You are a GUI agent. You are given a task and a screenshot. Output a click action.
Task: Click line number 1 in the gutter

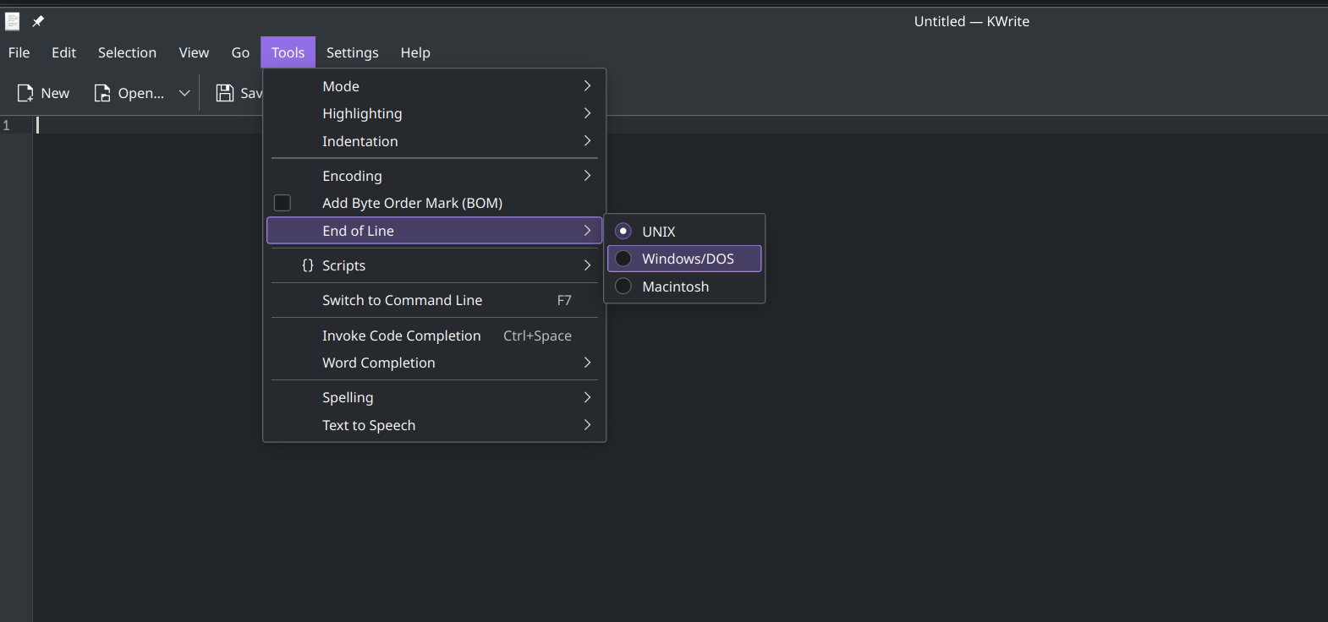tap(7, 125)
